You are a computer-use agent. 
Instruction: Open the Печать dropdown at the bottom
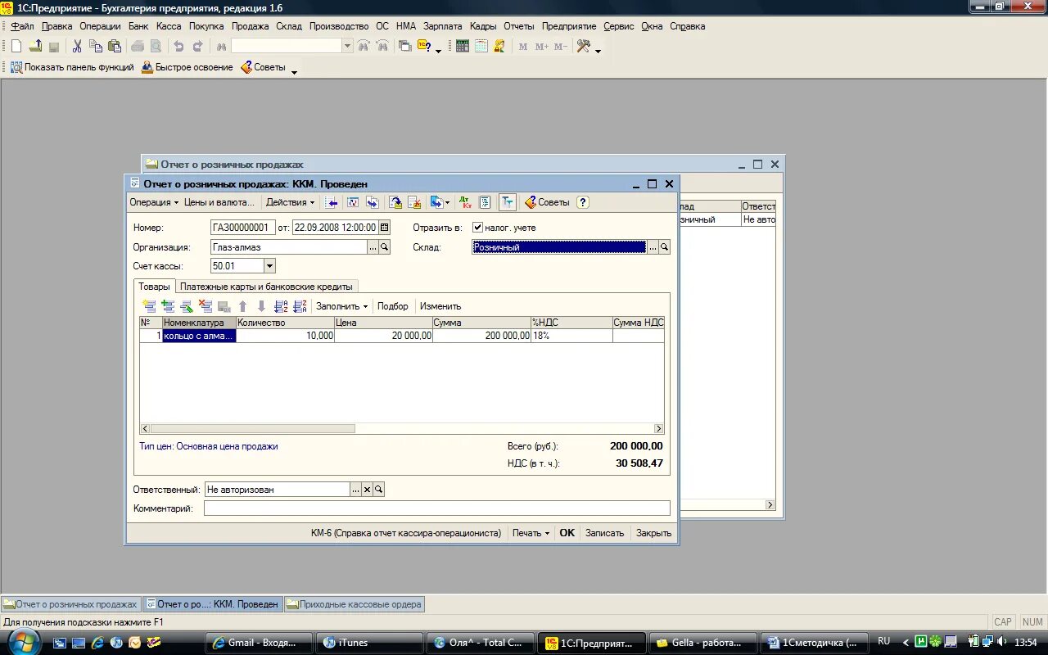[x=531, y=533]
